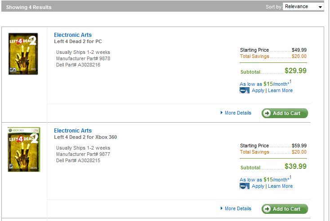Click Learn More for PC game financing
This screenshot has width=330, height=221.
[x=280, y=90]
